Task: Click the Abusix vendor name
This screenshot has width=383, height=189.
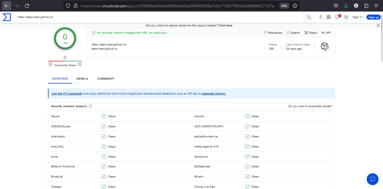Action: click(55, 116)
